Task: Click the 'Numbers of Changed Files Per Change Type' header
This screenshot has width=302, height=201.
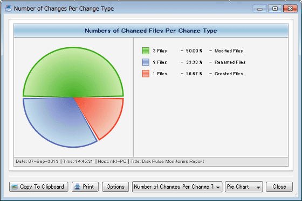Action: [151, 31]
